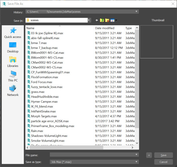177x167 pixels.
Task: Click the Thumbnail preview box
Action: pos(157,42)
